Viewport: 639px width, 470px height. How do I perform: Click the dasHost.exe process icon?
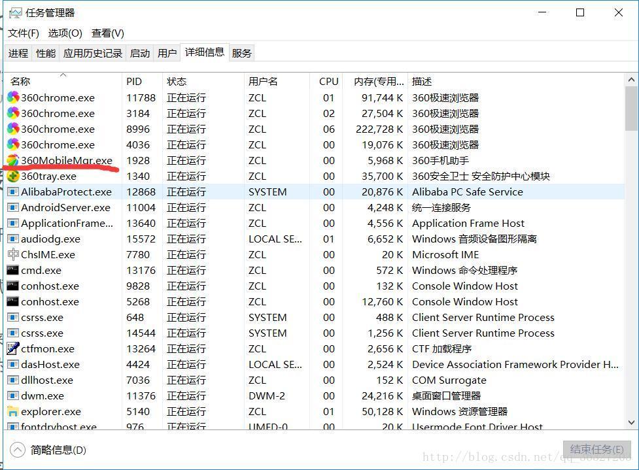click(13, 365)
